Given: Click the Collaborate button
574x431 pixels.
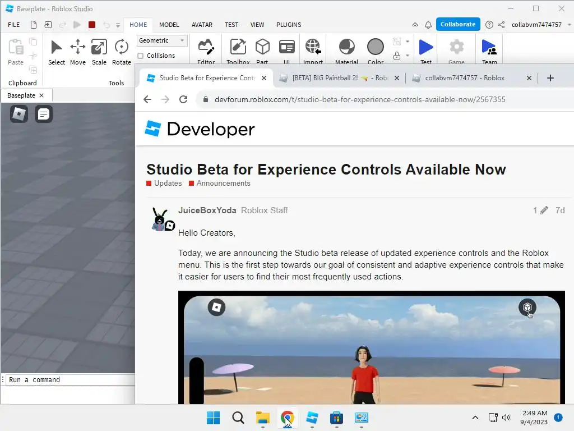Looking at the screenshot, I should [x=458, y=24].
